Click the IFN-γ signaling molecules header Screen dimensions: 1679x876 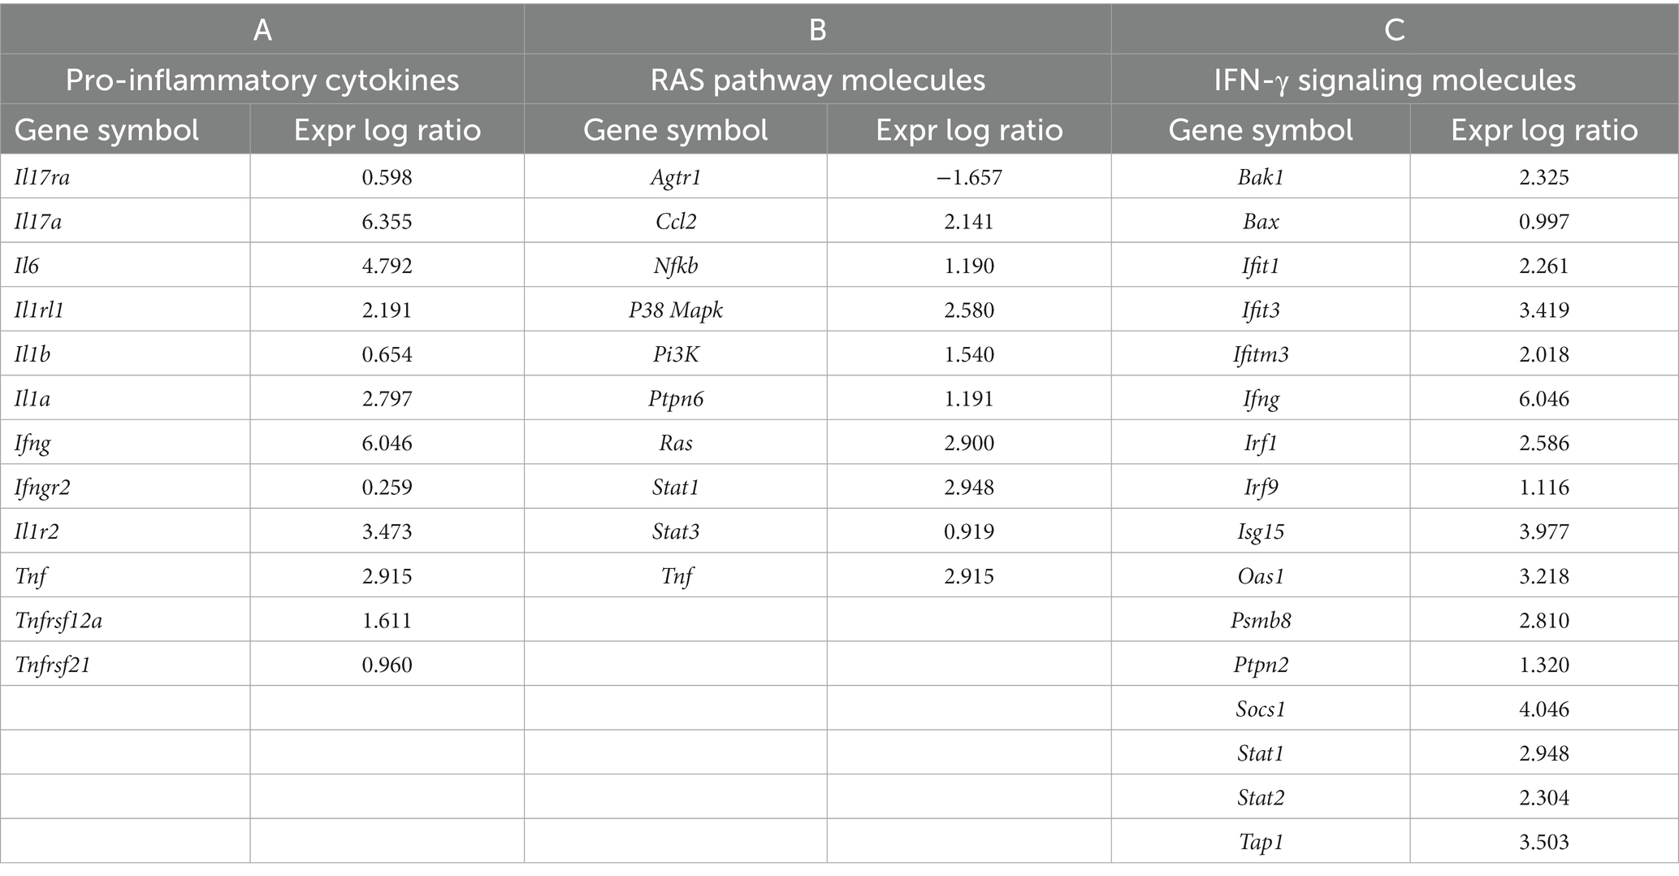tap(1395, 80)
